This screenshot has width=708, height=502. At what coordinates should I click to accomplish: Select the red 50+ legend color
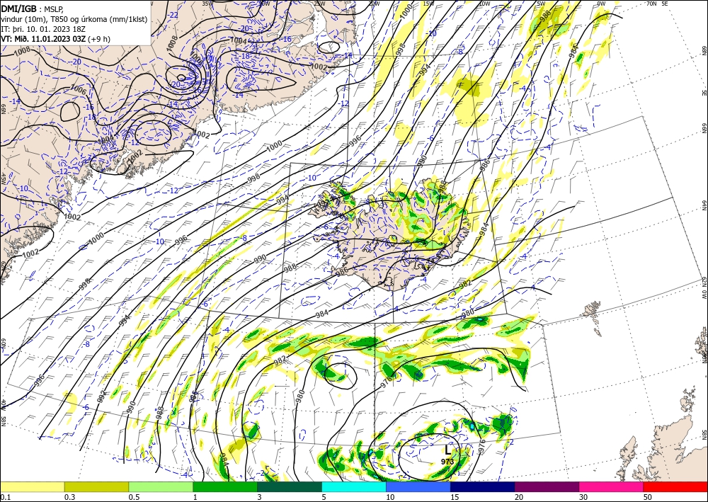(x=675, y=486)
